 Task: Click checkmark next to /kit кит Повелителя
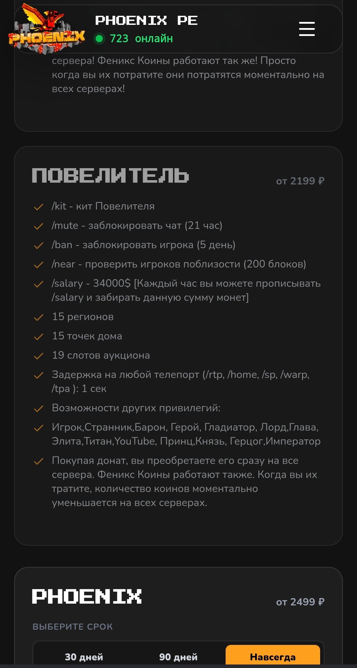39,207
